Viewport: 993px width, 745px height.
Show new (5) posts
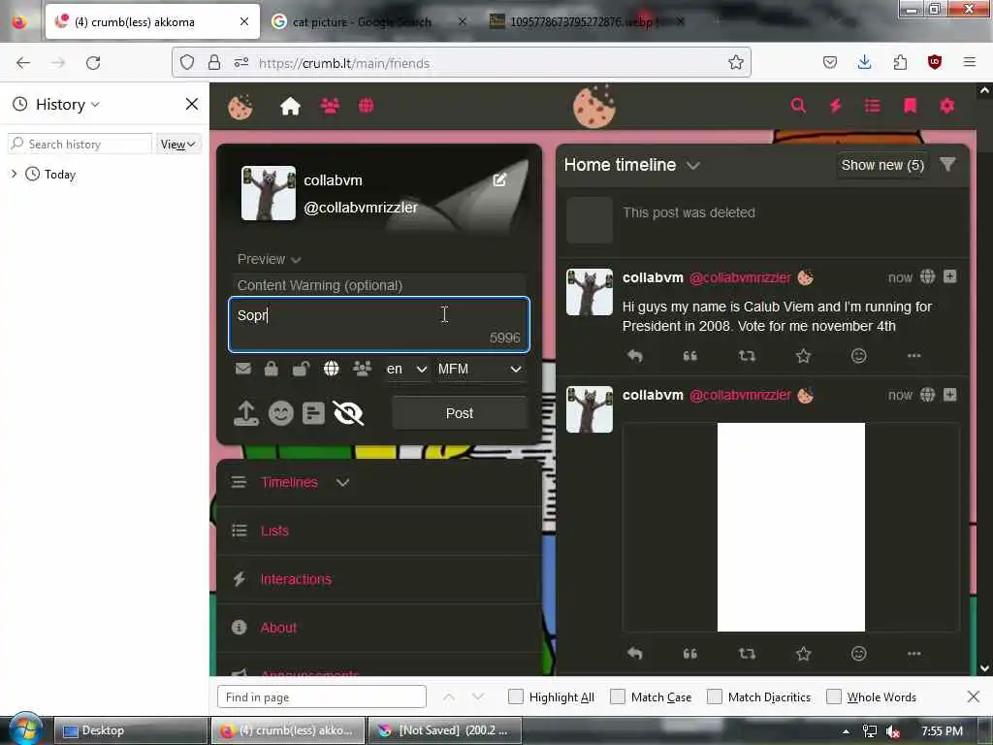tap(882, 165)
